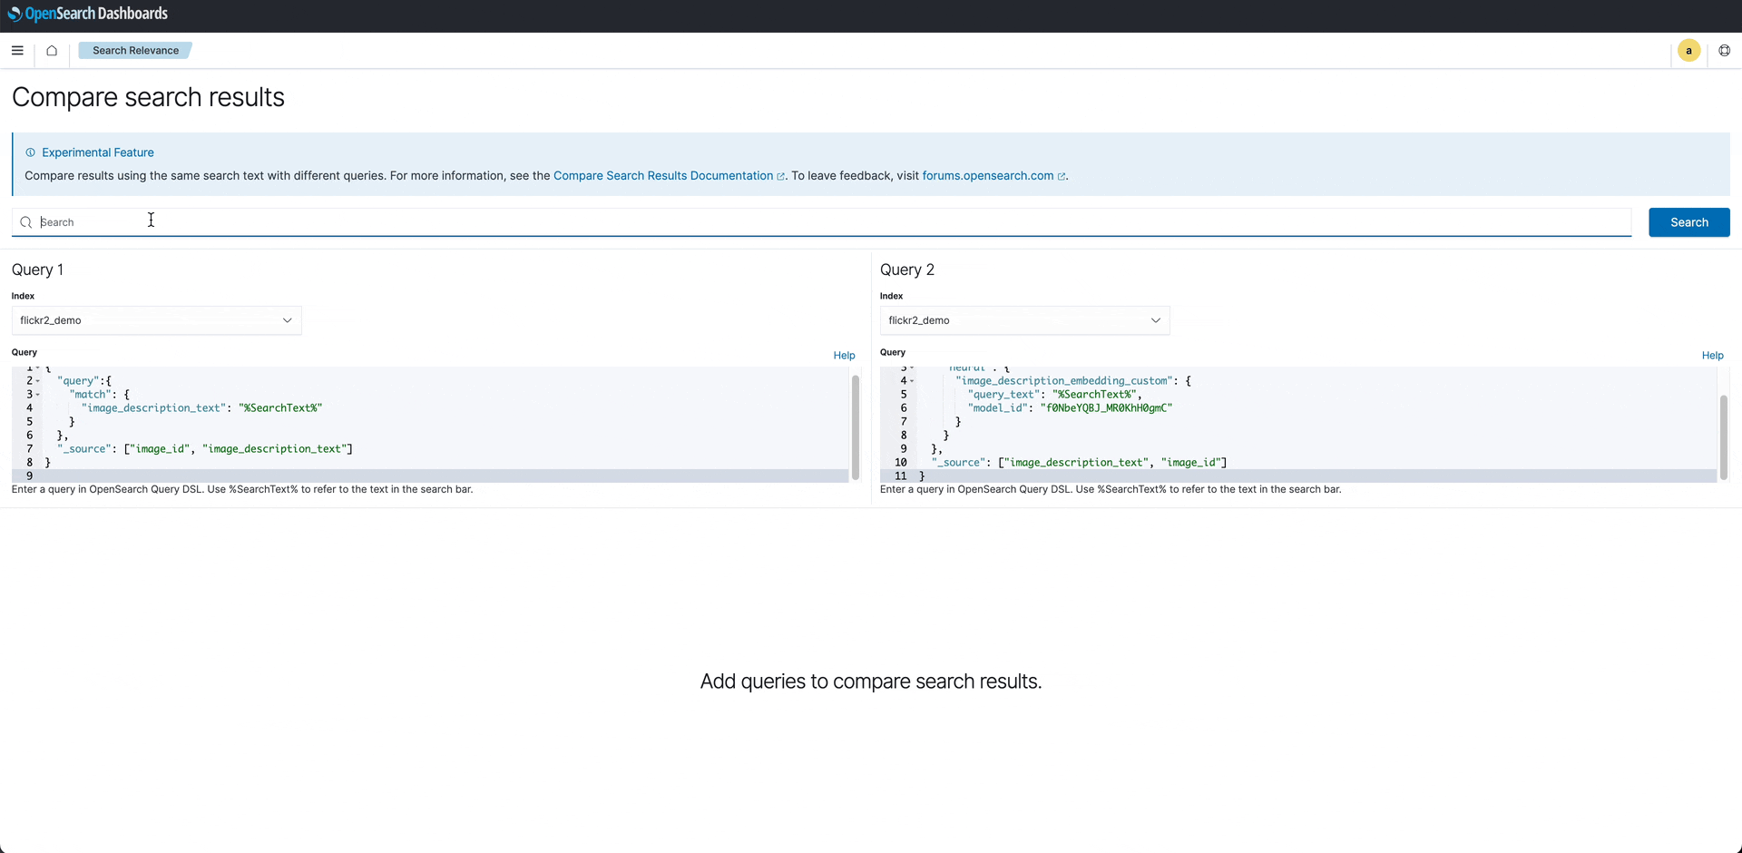Open the user avatar menu

(x=1689, y=50)
